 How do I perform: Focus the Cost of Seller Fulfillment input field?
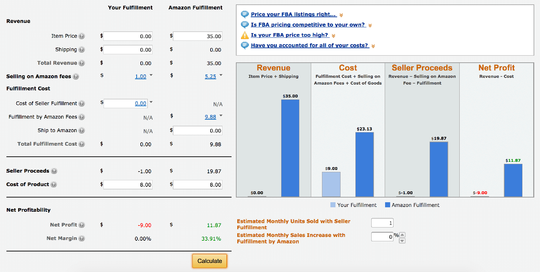point(126,103)
